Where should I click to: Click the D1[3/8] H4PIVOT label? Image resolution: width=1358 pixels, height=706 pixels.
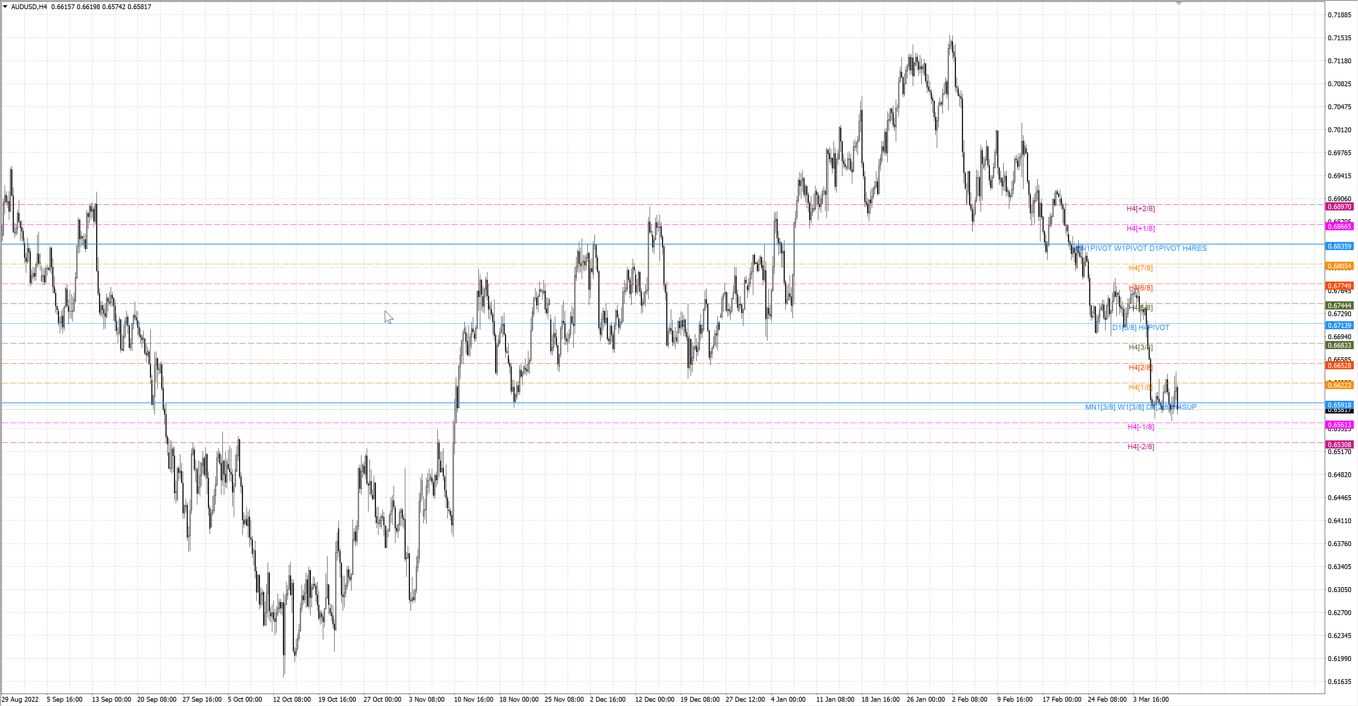(1140, 328)
